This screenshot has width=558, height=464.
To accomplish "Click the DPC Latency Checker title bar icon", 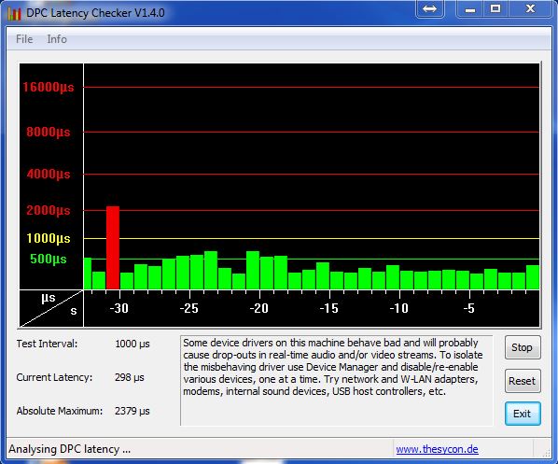I will click(14, 13).
